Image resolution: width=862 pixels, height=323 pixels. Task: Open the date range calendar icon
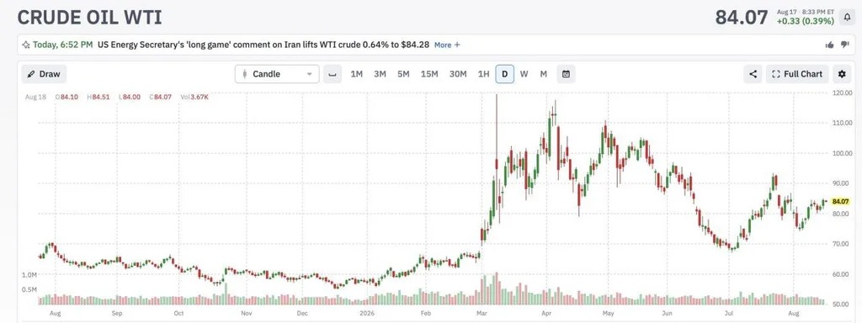pos(566,74)
